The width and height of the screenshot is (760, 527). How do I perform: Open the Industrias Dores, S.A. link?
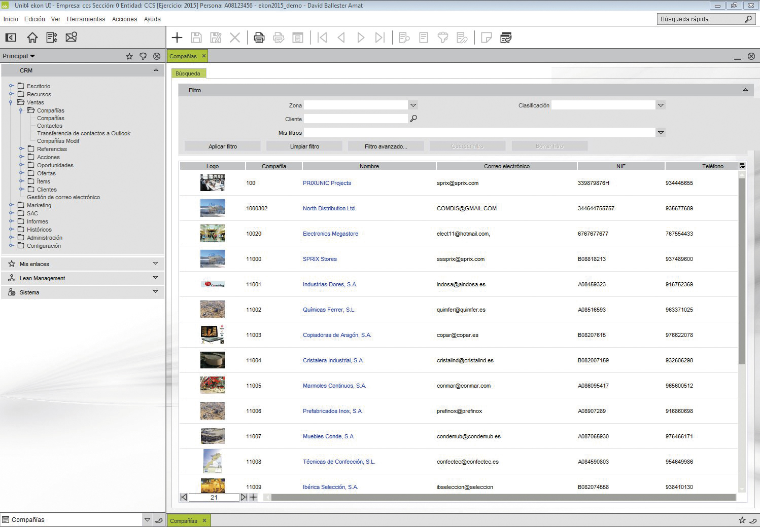point(330,284)
